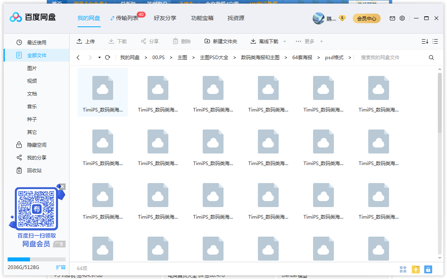Filter by 音乐 category
This screenshot has height=279, width=447.
tap(32, 107)
